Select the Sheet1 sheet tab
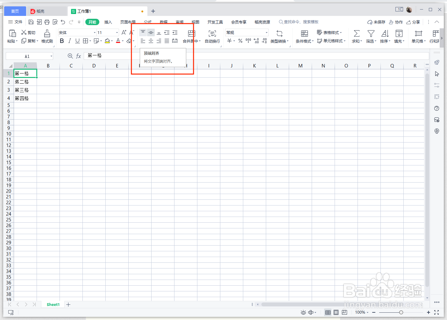Viewport: 447px width, 320px height. click(53, 304)
